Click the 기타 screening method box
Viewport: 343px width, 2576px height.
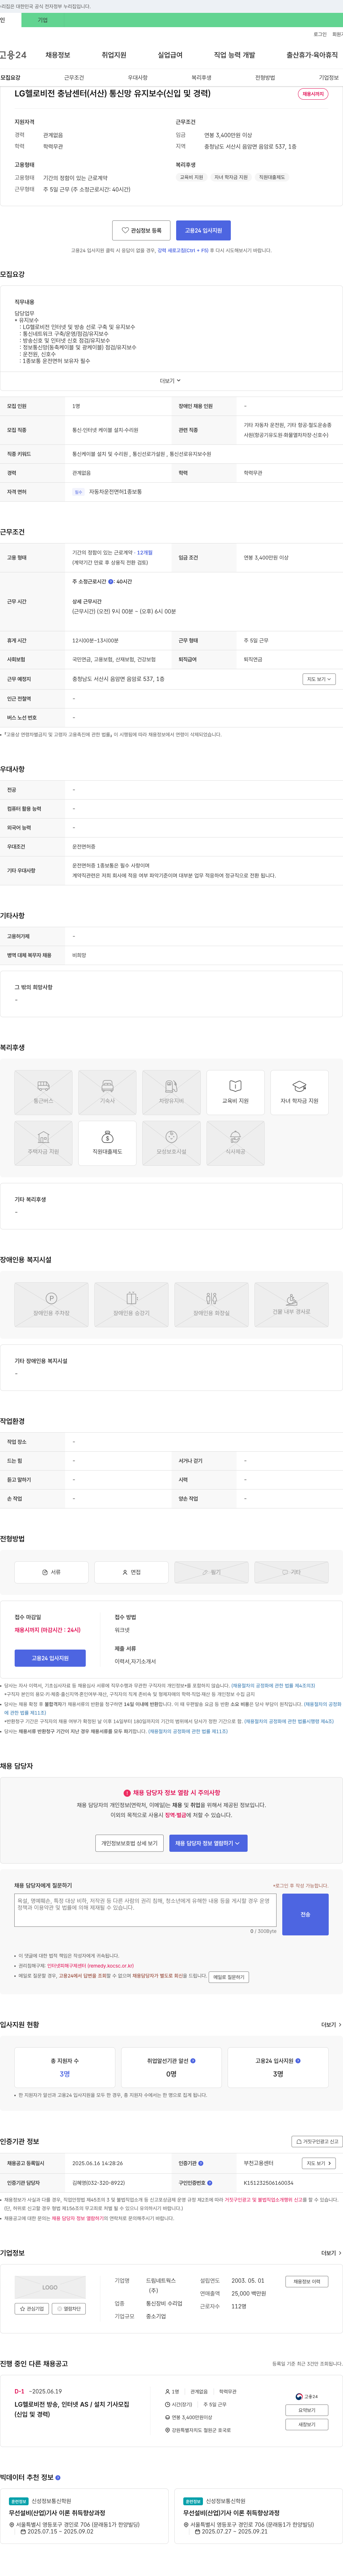(291, 1572)
